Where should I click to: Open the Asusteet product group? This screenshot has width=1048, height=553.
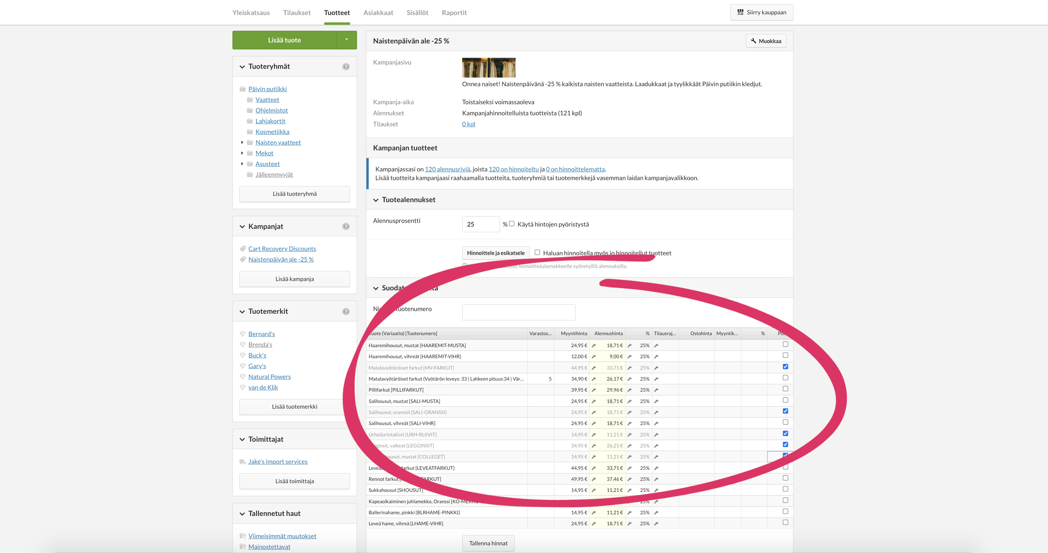click(267, 164)
